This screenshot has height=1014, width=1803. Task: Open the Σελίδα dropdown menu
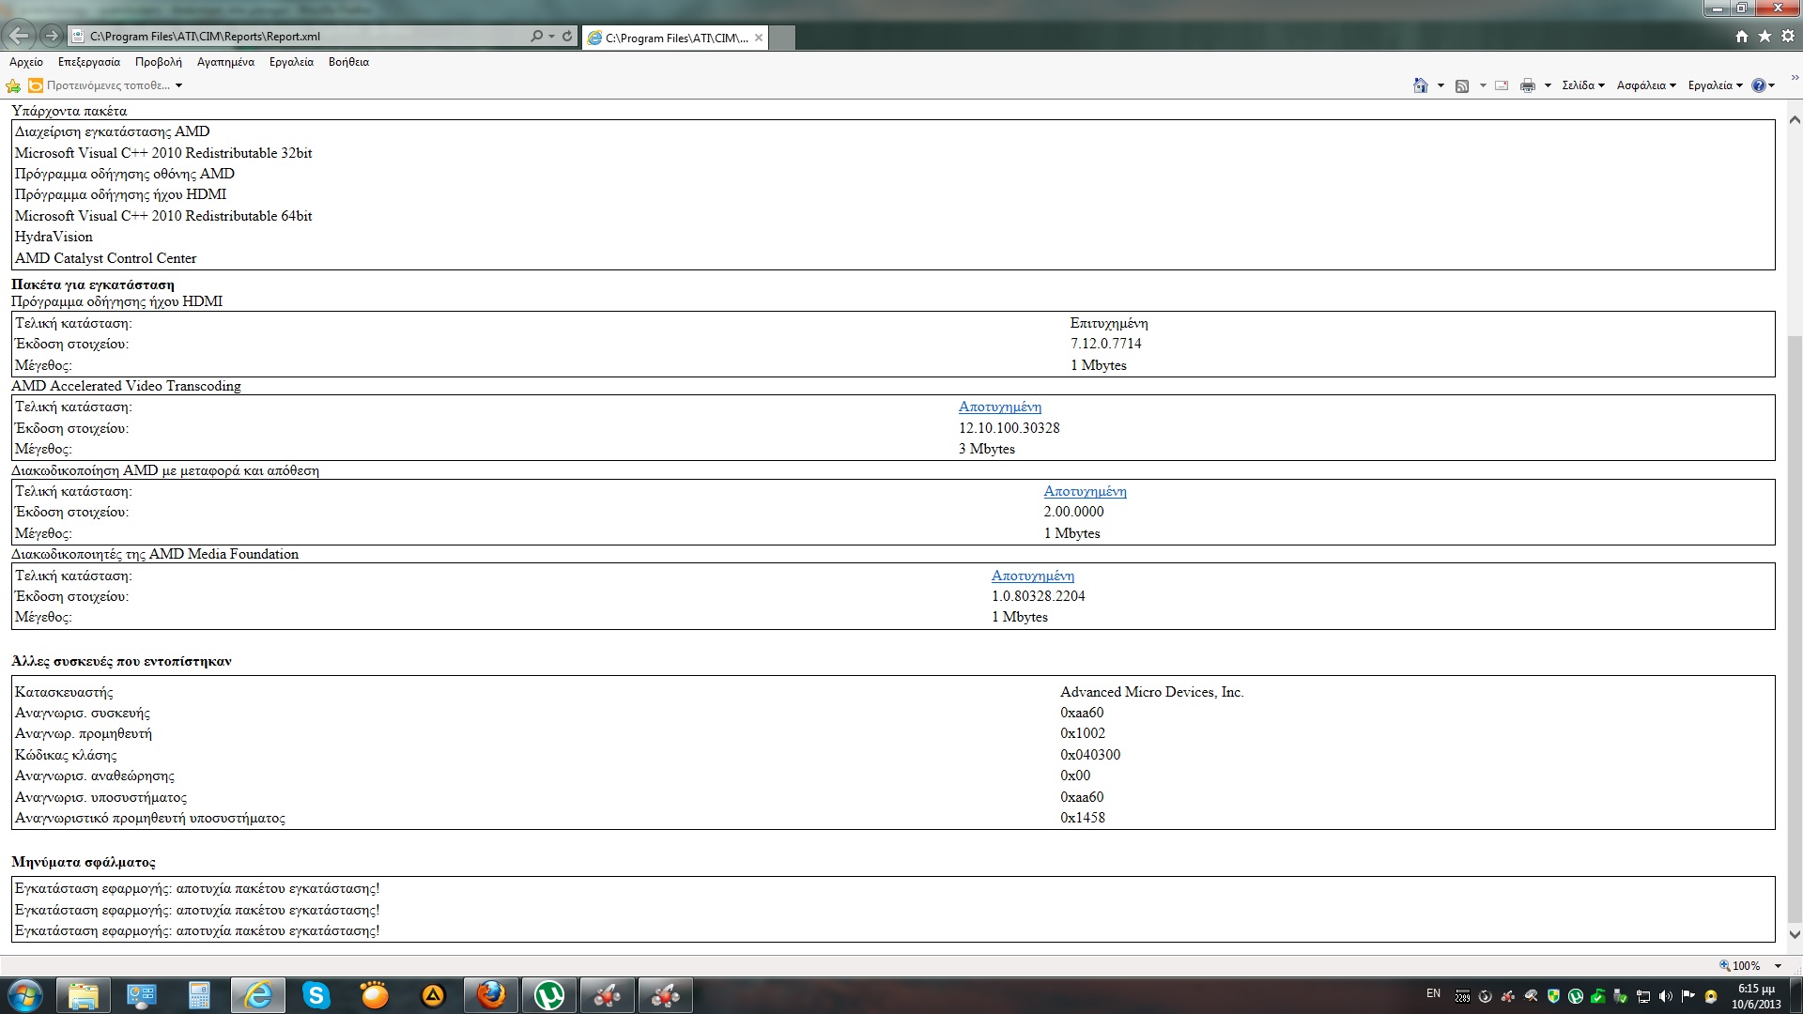click(1583, 85)
